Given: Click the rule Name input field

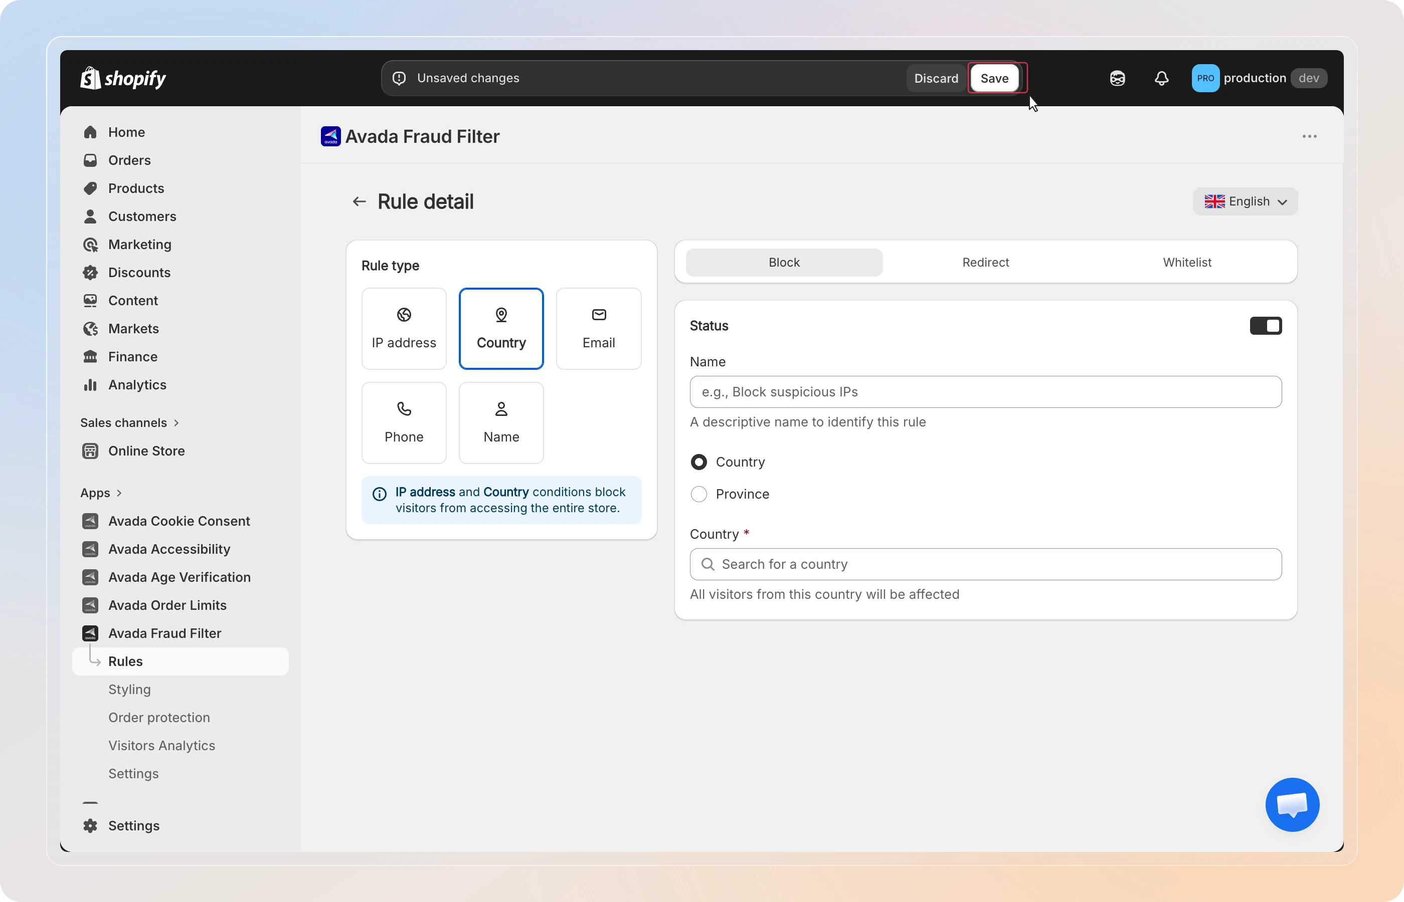Looking at the screenshot, I should pos(985,392).
